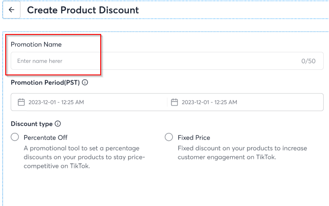The image size is (329, 206).
Task: Click the Promotion Name input field
Action: point(167,61)
